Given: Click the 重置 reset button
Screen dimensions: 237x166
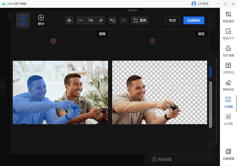Looking at the screenshot, I should coord(140,20).
